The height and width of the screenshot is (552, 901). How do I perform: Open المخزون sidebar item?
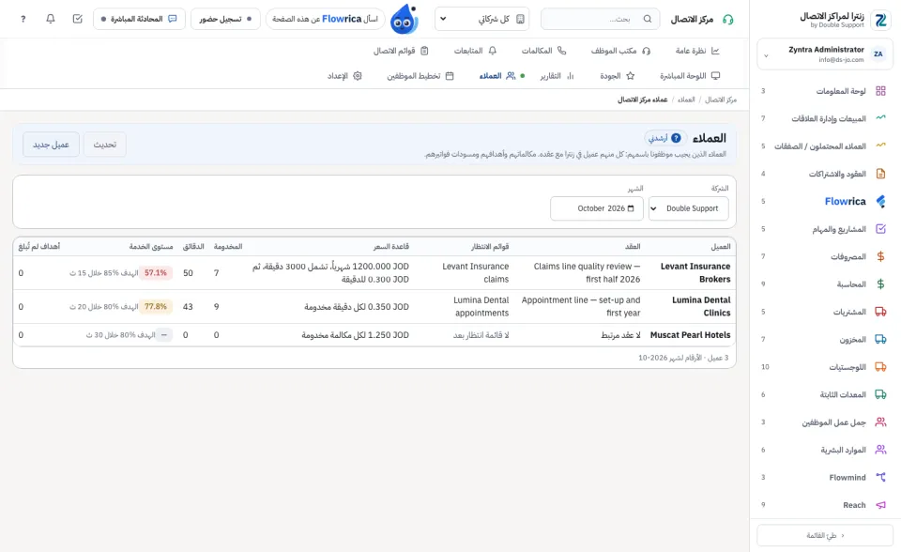(x=825, y=339)
